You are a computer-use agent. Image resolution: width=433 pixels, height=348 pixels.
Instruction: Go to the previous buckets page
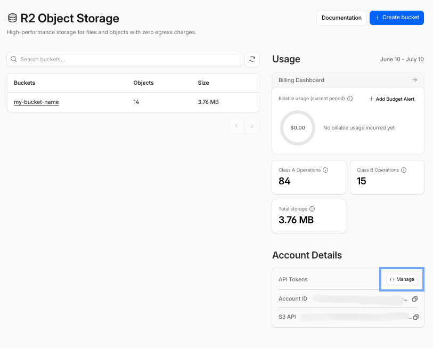(236, 126)
